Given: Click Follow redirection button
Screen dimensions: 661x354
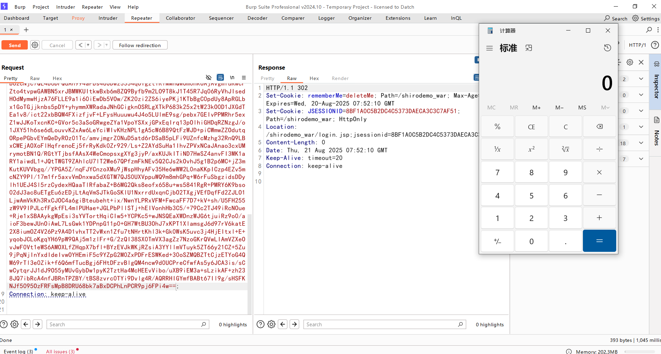Looking at the screenshot, I should (140, 45).
